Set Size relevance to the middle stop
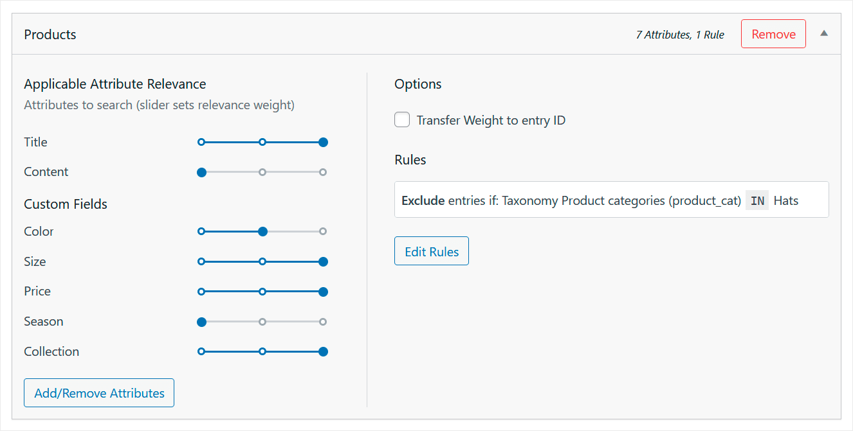 point(262,261)
